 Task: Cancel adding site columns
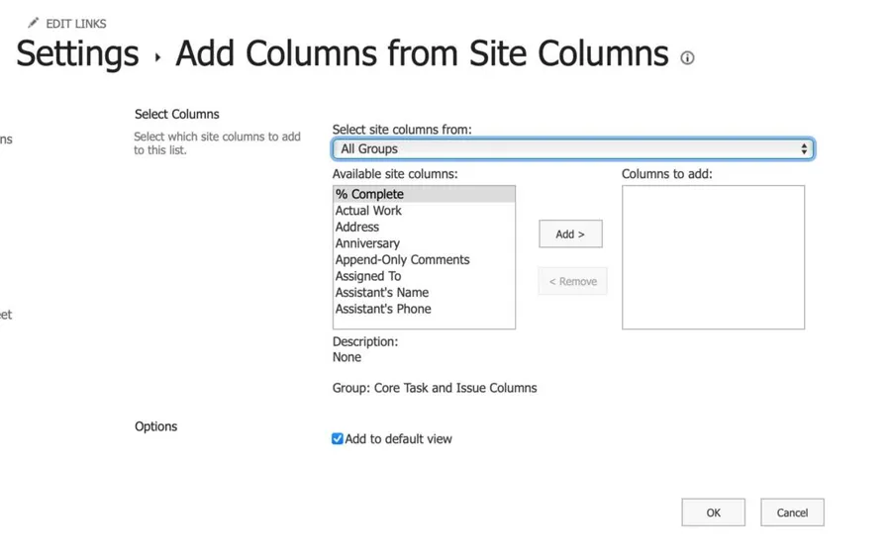[791, 513]
